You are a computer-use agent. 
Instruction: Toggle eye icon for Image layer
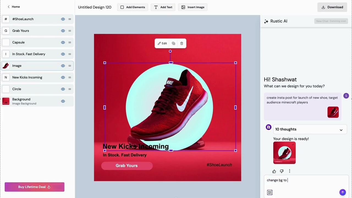click(x=63, y=66)
